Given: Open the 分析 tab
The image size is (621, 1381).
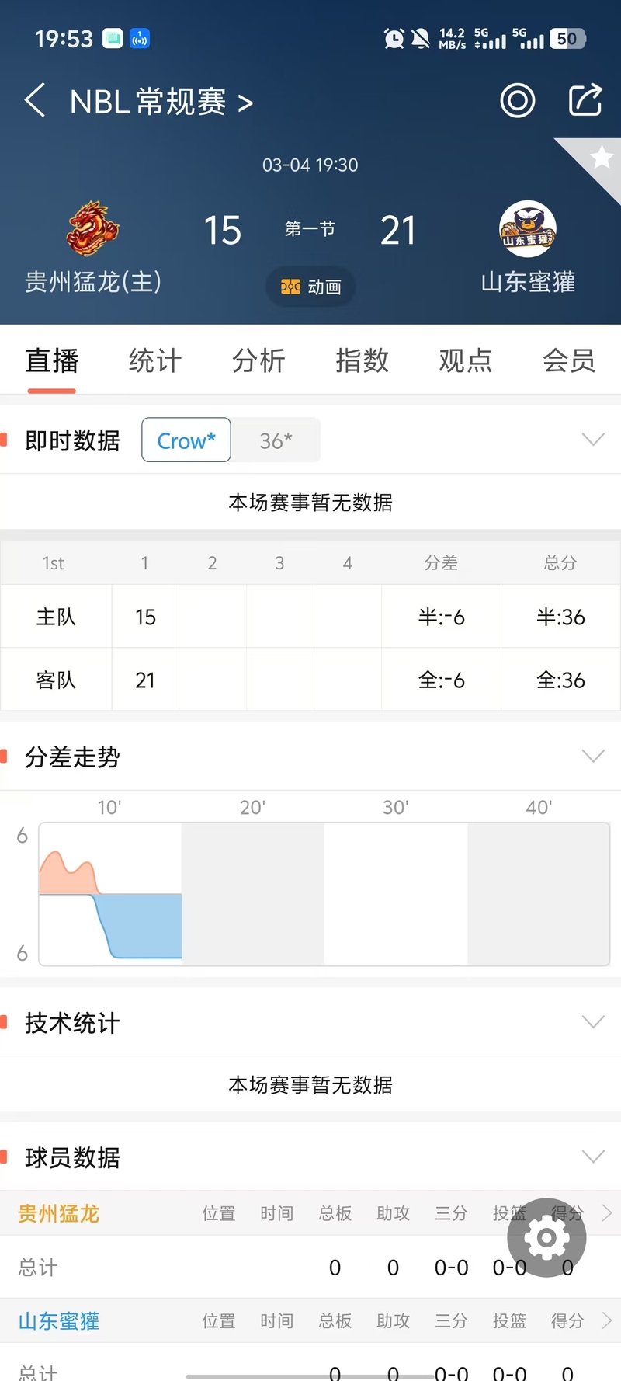Looking at the screenshot, I should point(258,360).
